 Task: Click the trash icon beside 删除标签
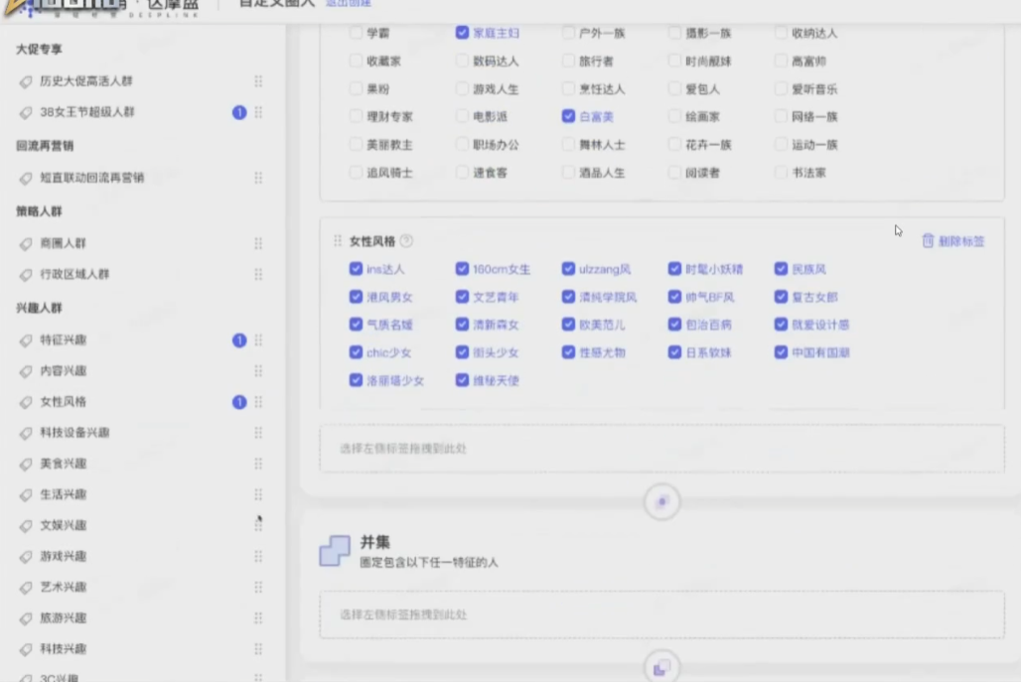[928, 241]
